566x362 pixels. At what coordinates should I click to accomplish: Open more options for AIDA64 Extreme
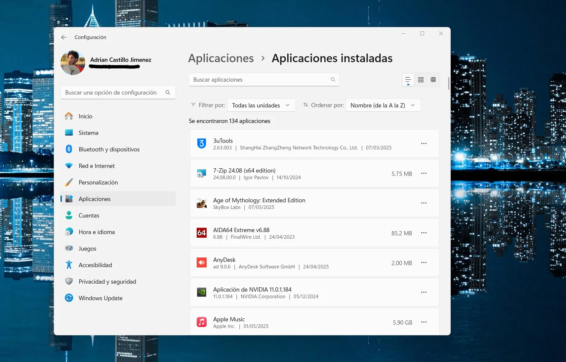tap(424, 233)
